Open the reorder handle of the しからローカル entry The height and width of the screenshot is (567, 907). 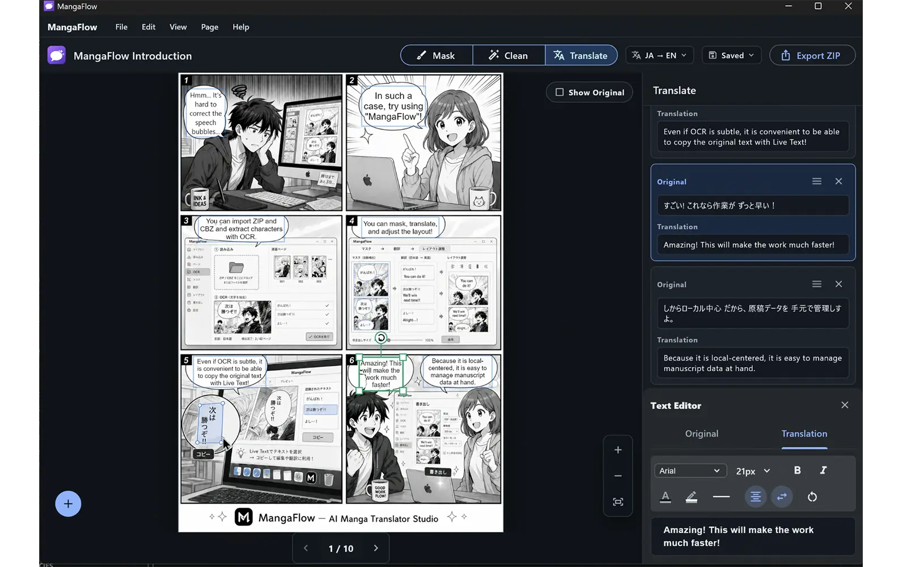click(817, 284)
